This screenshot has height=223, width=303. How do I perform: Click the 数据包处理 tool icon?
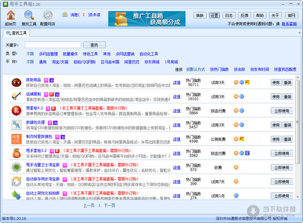tap(17, 125)
